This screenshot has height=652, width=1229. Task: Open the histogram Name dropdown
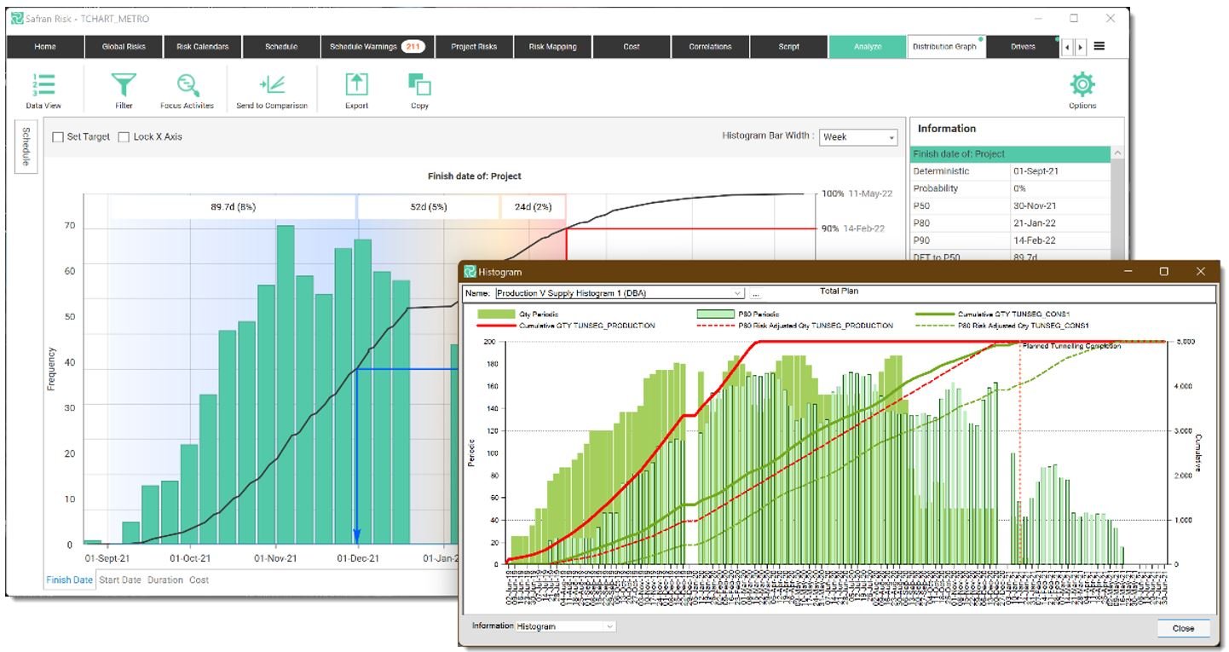[x=737, y=294]
